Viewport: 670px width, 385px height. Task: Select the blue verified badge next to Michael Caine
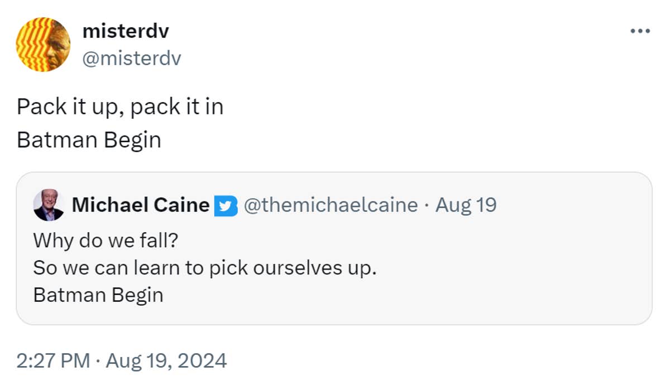click(226, 205)
